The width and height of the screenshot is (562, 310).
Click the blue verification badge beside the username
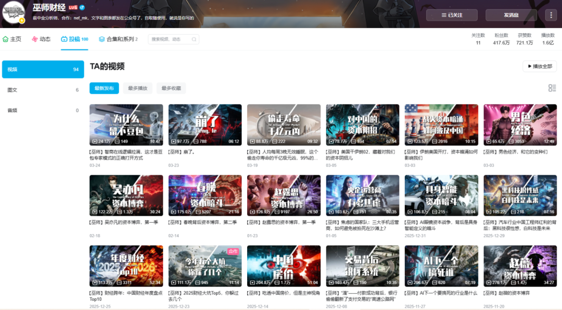point(82,8)
